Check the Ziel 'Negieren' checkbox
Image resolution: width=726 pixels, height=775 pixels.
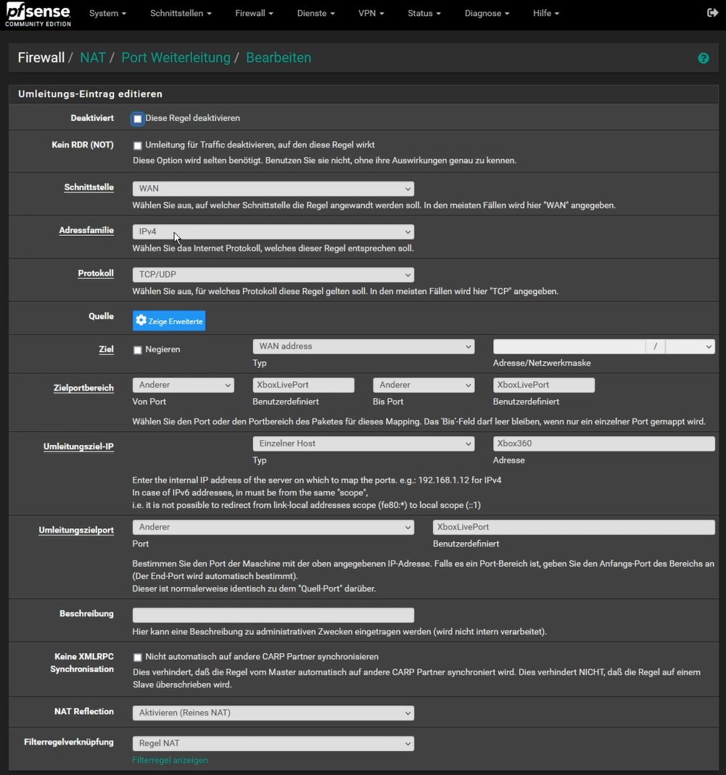coord(138,350)
